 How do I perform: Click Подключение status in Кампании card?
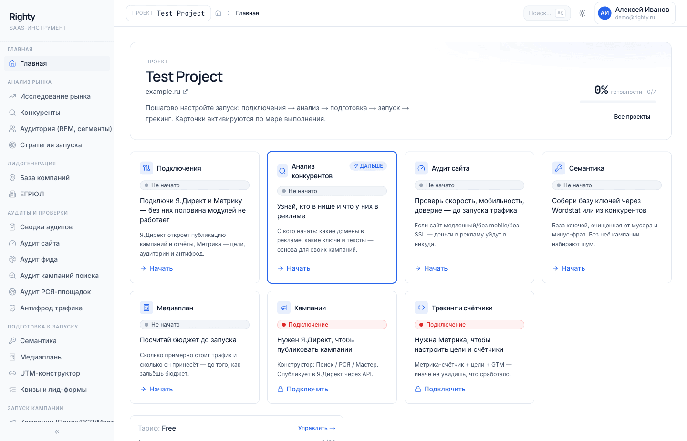click(332, 325)
